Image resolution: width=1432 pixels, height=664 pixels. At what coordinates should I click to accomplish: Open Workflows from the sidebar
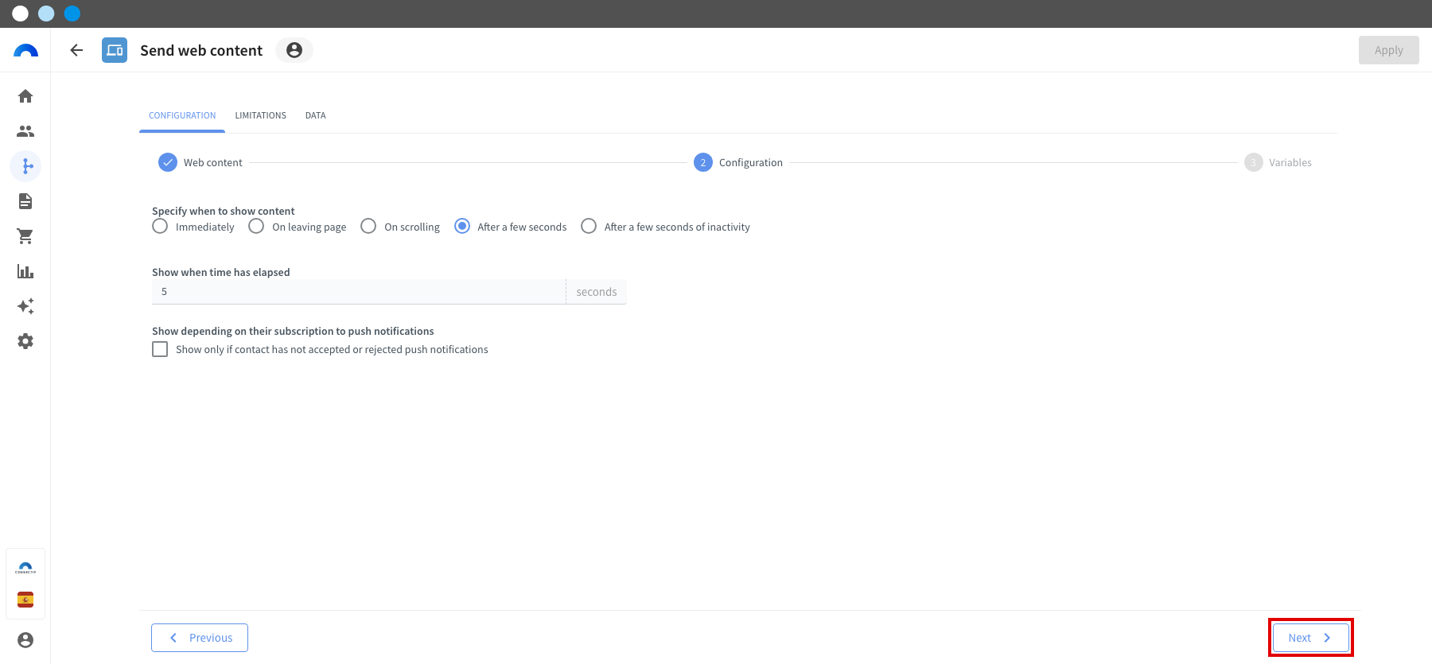pyautogui.click(x=25, y=166)
